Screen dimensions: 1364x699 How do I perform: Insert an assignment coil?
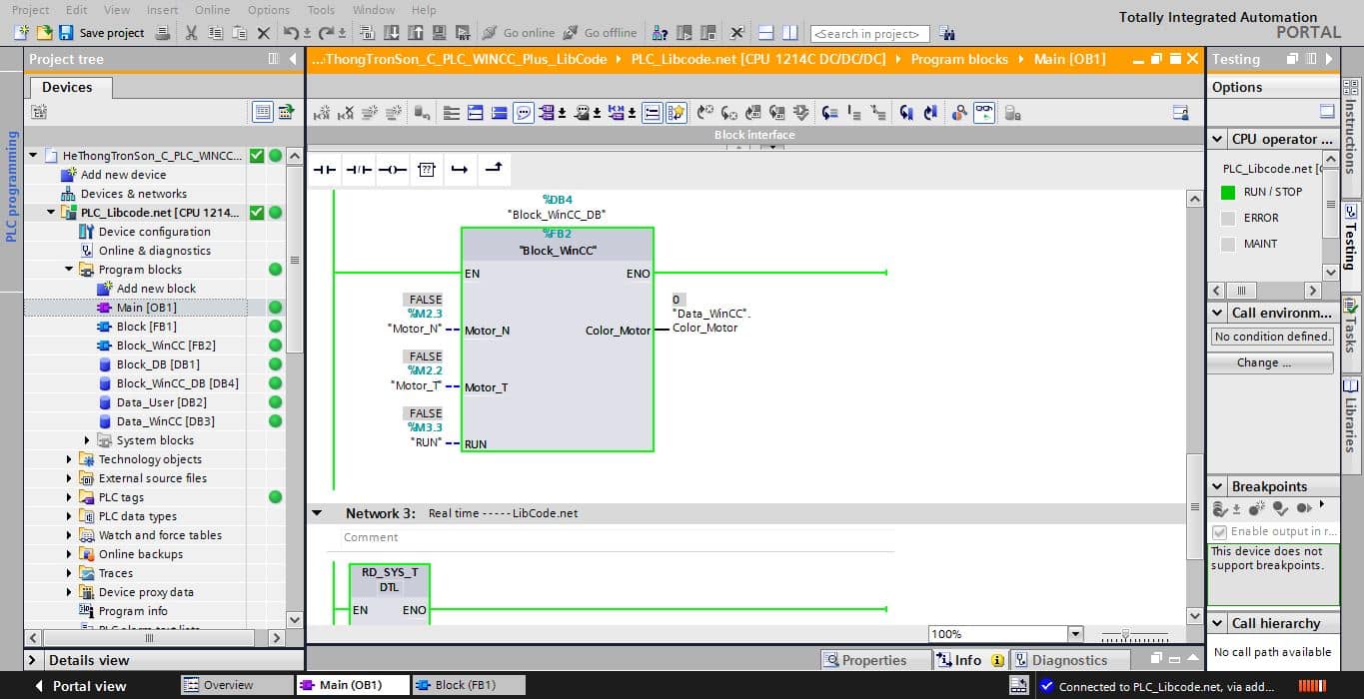click(x=393, y=170)
